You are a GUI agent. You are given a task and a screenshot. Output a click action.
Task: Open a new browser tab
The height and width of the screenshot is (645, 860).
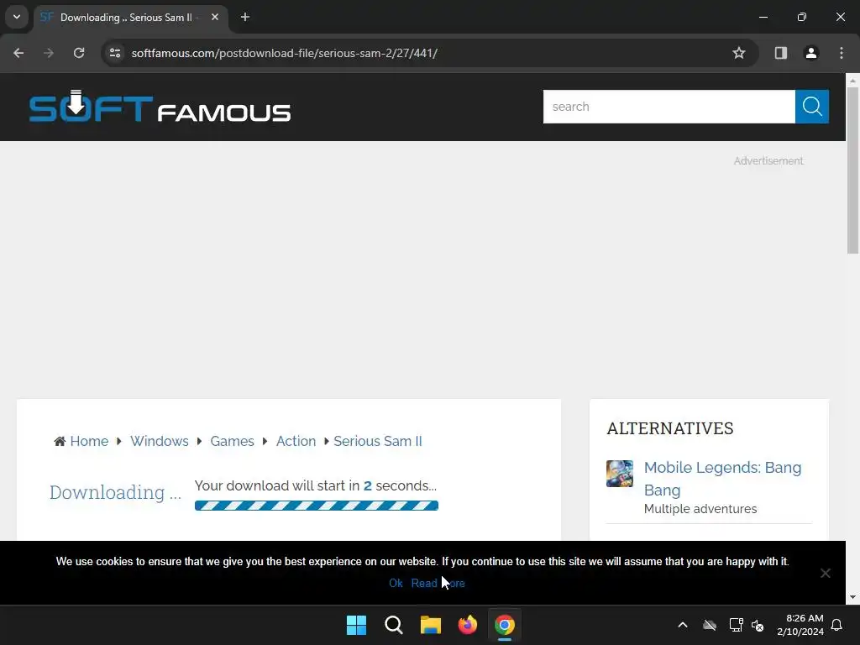point(245,18)
